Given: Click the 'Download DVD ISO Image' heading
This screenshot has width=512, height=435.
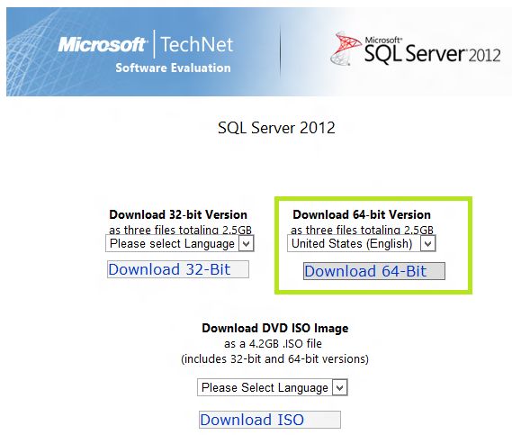Looking at the screenshot, I should tap(275, 328).
